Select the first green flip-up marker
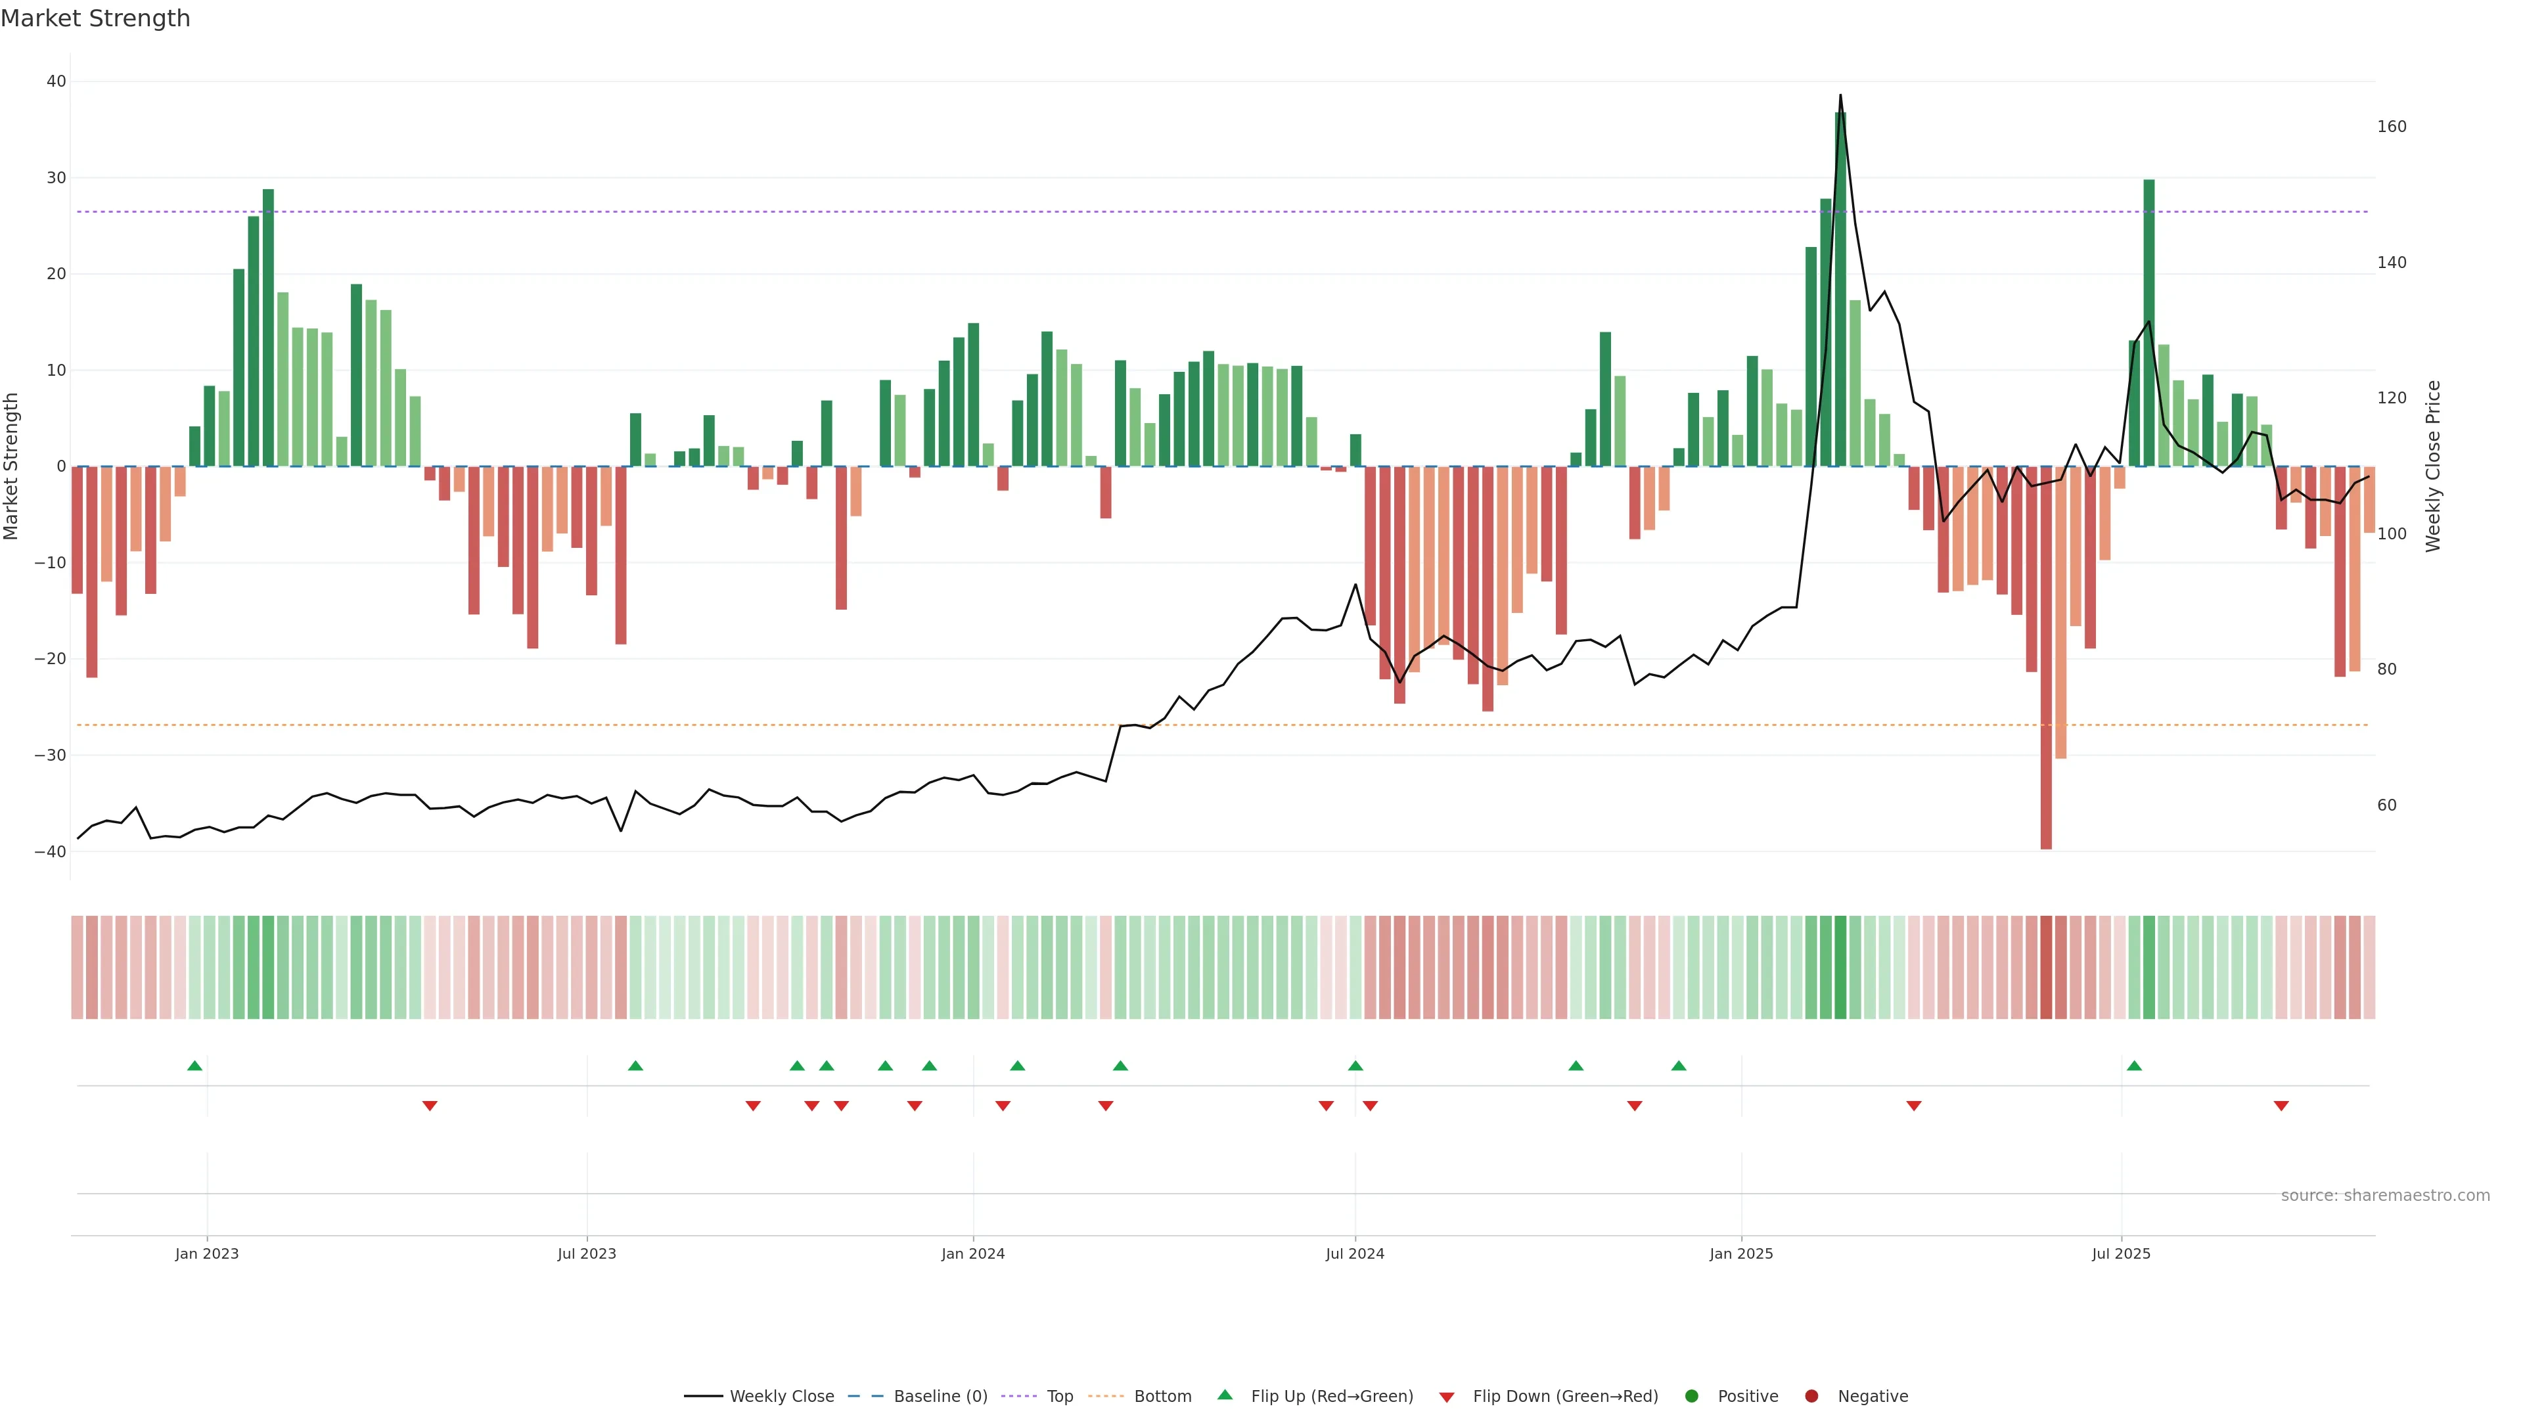This screenshot has height=1419, width=2523. coord(195,1066)
